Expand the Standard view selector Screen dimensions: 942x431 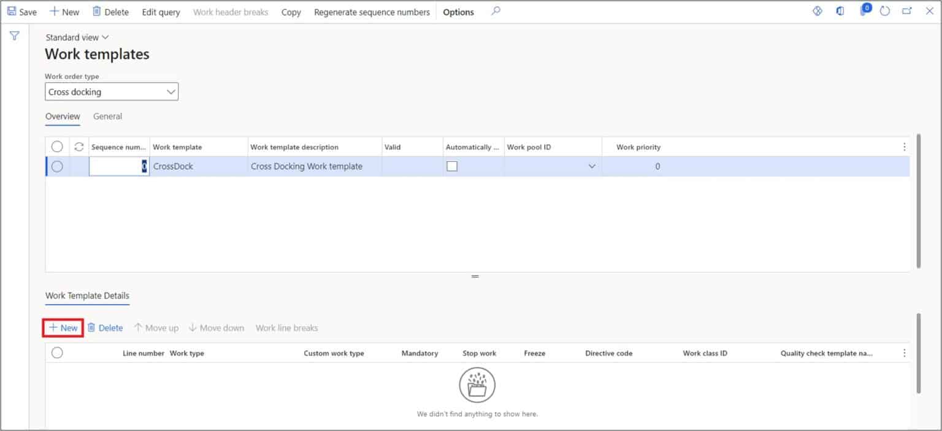(104, 37)
